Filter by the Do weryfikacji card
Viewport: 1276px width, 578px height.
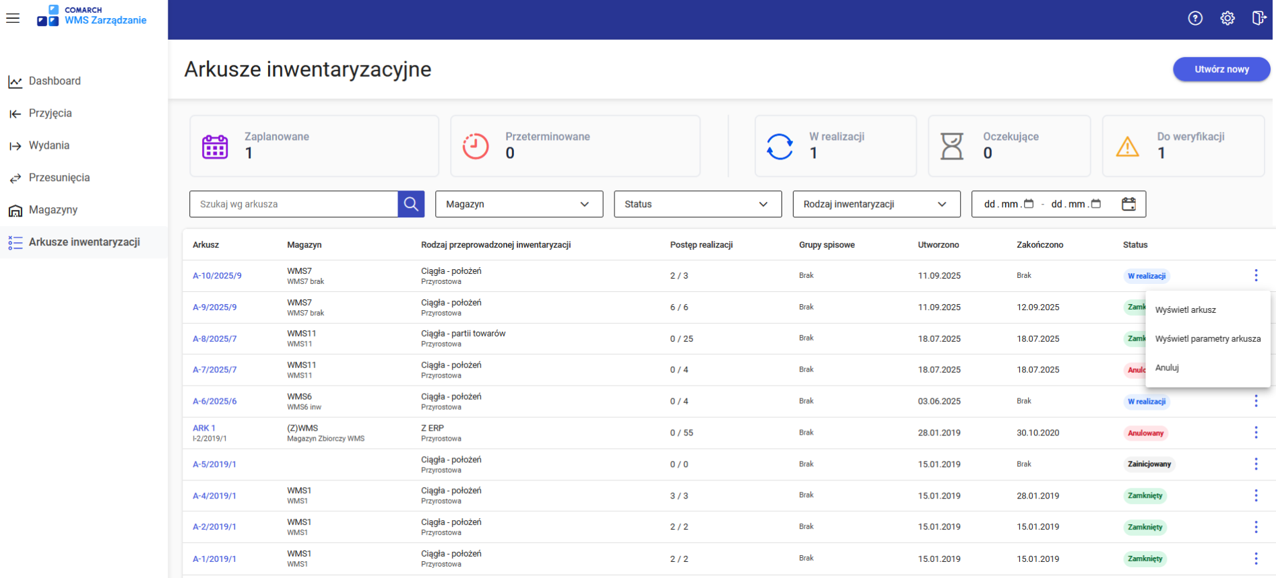(x=1182, y=146)
